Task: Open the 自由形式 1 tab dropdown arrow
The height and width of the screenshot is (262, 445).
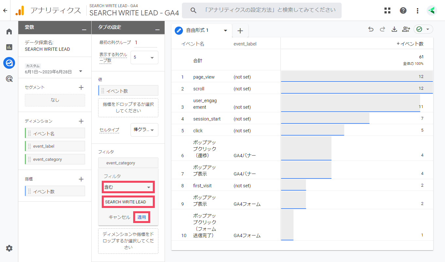Action: coord(225,30)
